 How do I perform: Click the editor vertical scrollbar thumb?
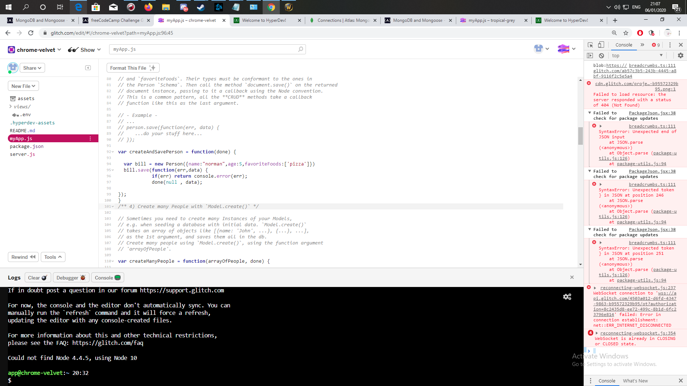[x=580, y=136]
